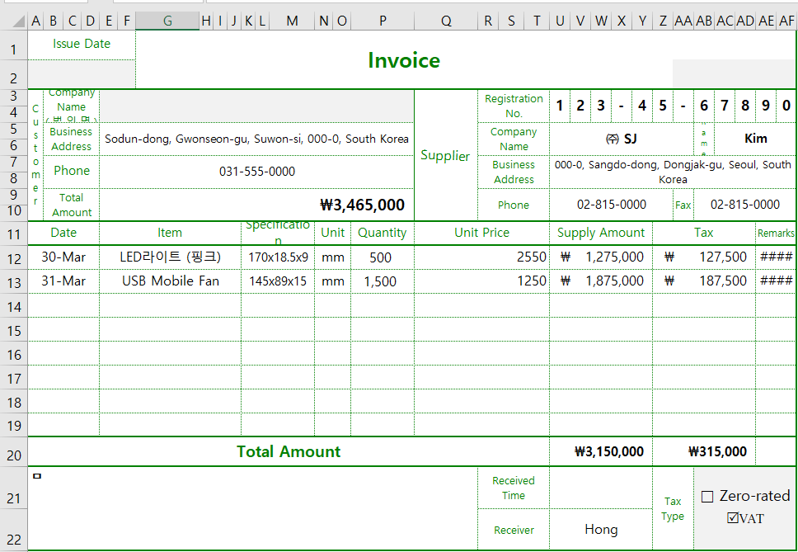Viewport: 798px width, 552px height.
Task: Select the unit price 2550 cell
Action: [x=481, y=257]
